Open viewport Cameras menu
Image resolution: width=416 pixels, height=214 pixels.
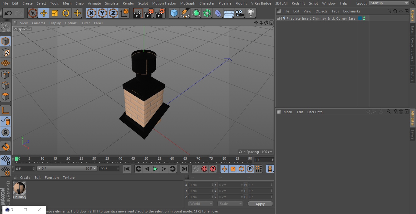point(38,23)
